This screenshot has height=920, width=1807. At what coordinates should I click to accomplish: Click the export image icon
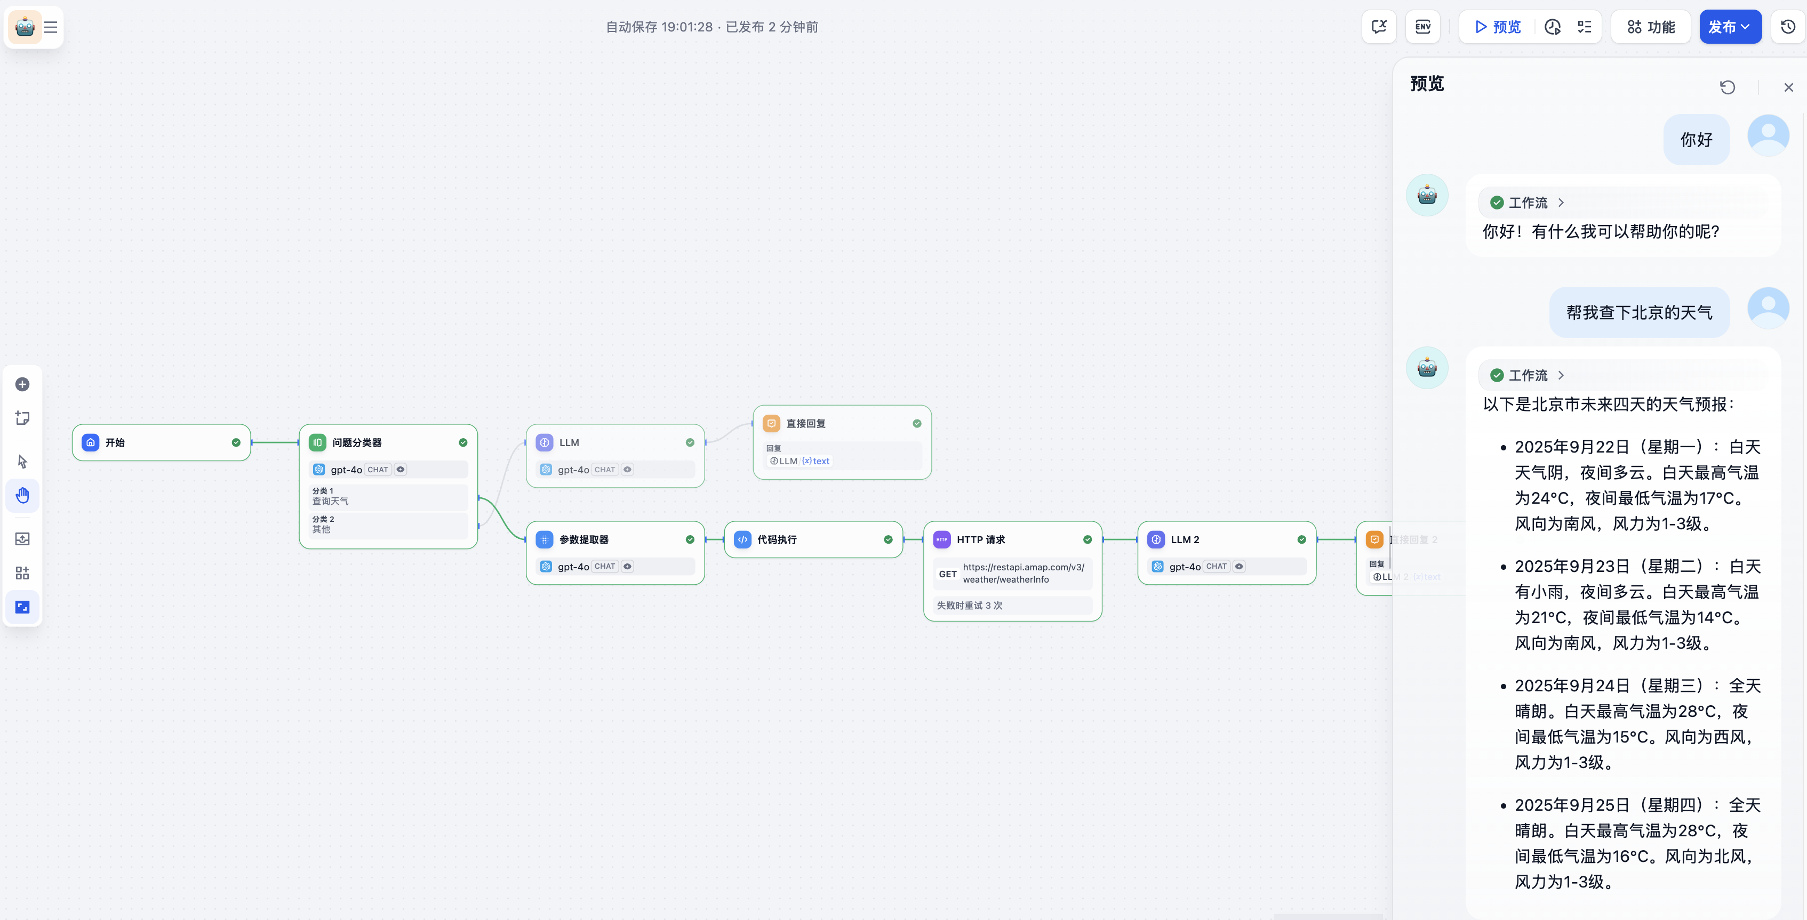[x=22, y=538]
